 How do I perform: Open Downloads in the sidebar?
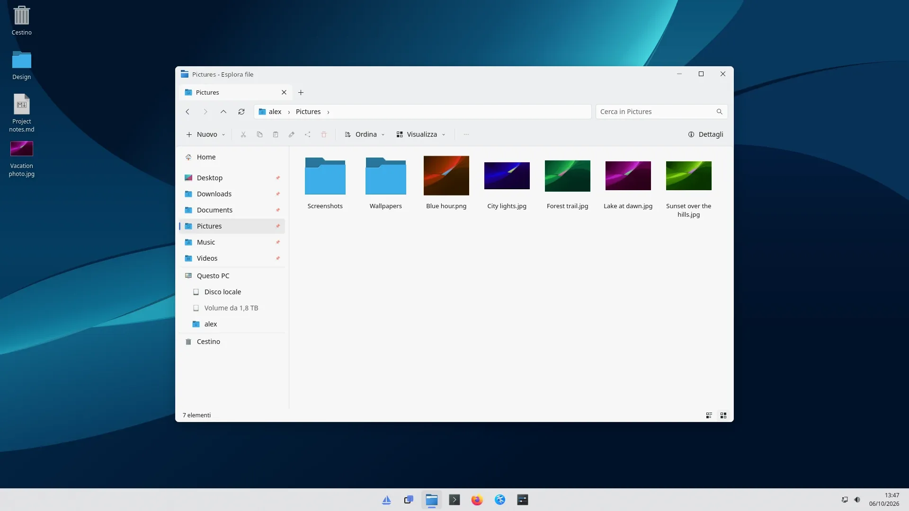click(232, 194)
